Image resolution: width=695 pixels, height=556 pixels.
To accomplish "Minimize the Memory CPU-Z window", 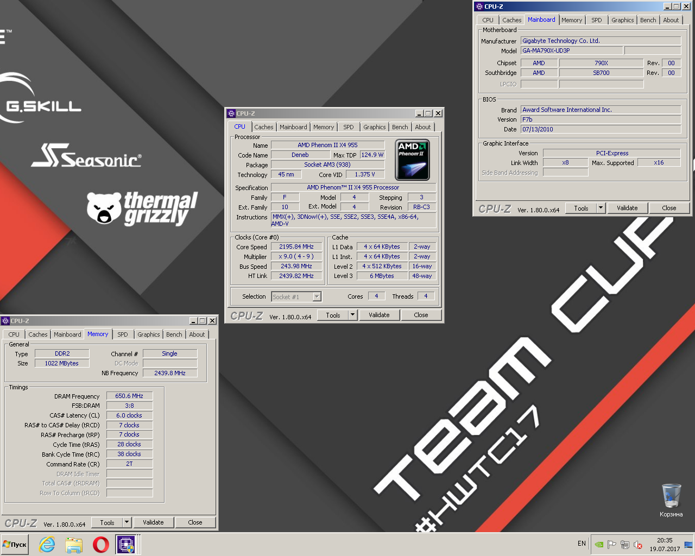I will (x=193, y=321).
